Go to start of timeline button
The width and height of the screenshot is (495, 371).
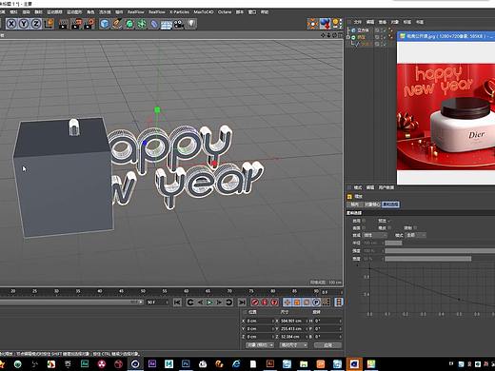[x=177, y=303]
